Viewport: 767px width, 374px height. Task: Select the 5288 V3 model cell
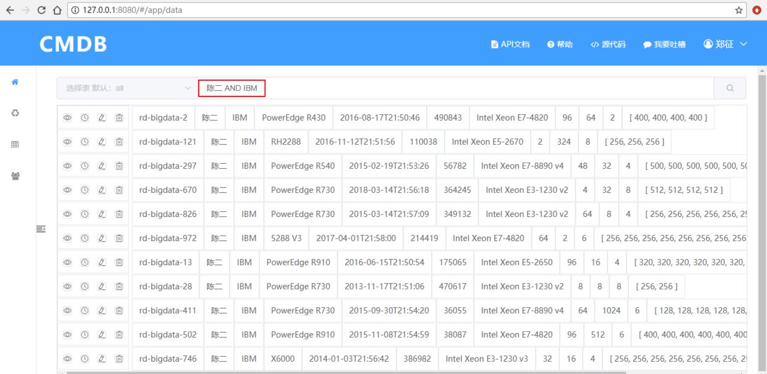coord(286,238)
